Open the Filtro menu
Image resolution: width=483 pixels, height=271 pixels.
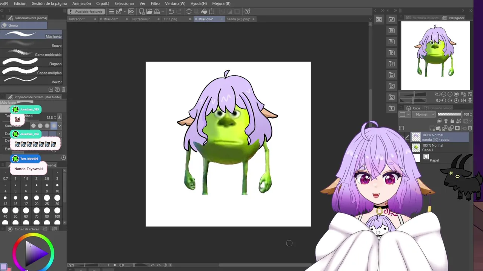155,3
